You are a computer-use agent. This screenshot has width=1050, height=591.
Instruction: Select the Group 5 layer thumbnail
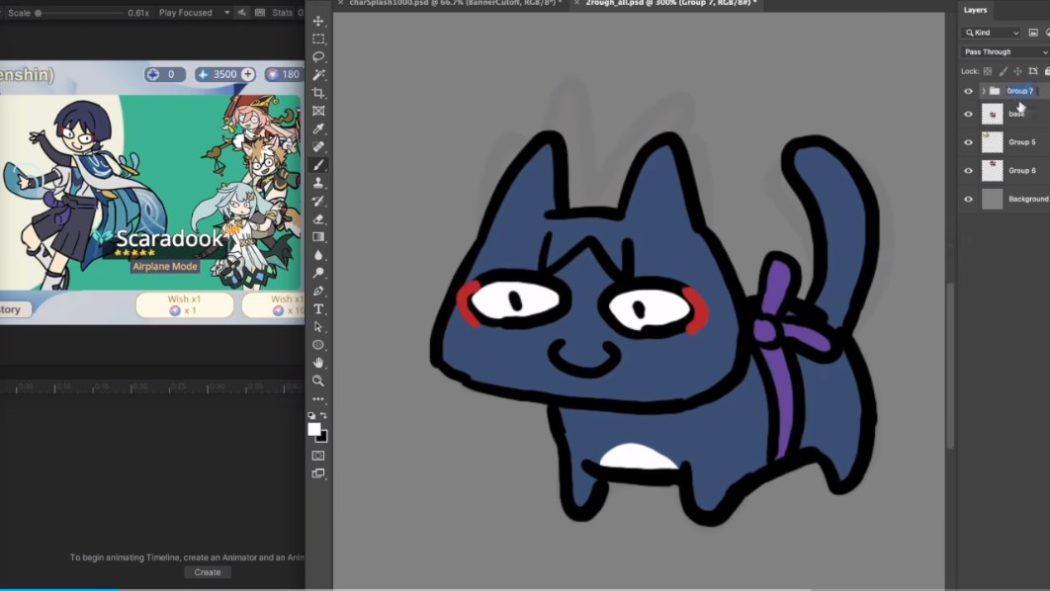[x=993, y=142]
